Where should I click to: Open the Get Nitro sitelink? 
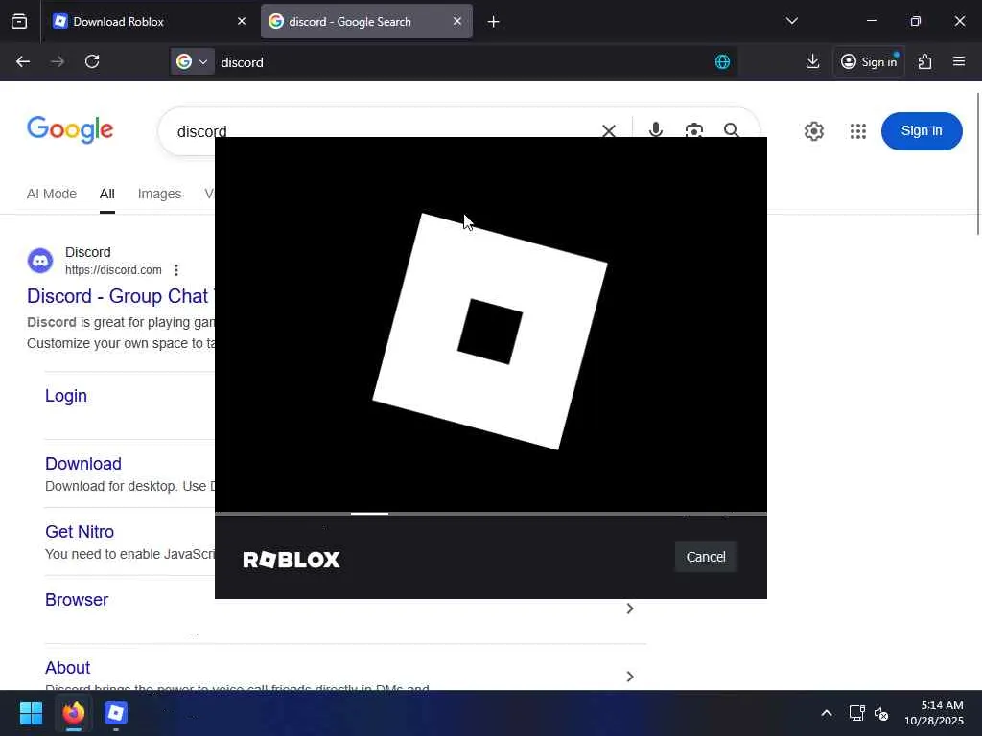tap(80, 532)
